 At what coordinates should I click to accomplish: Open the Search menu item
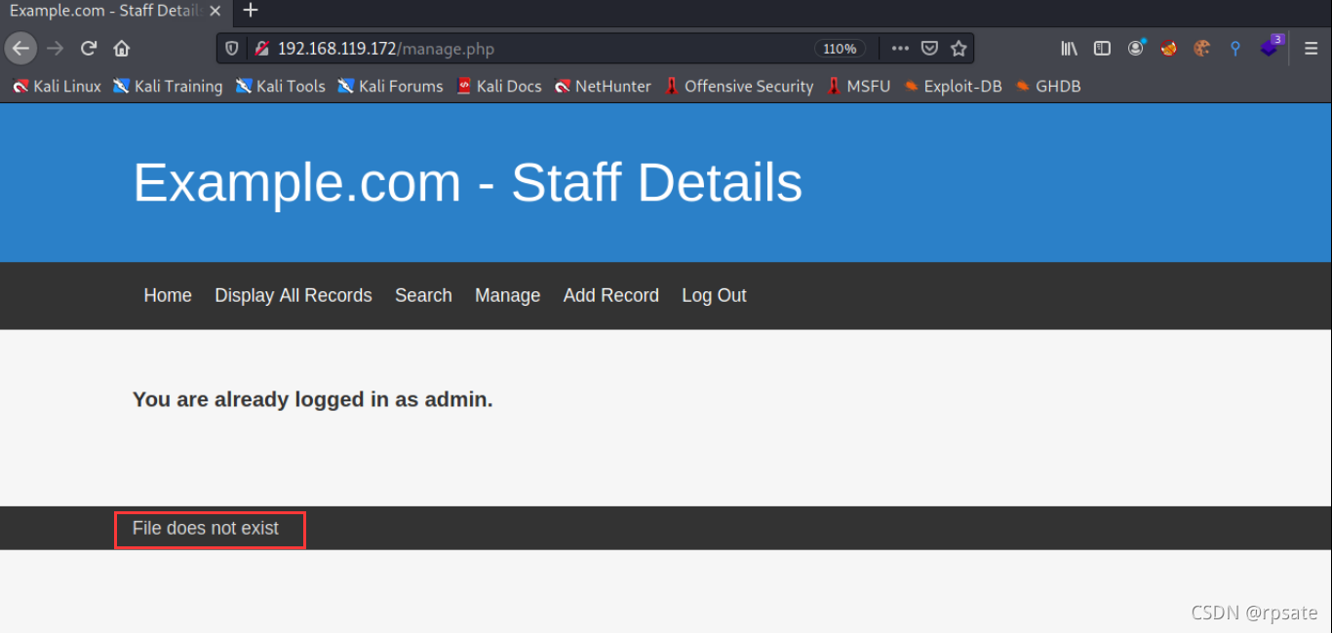[x=423, y=295]
